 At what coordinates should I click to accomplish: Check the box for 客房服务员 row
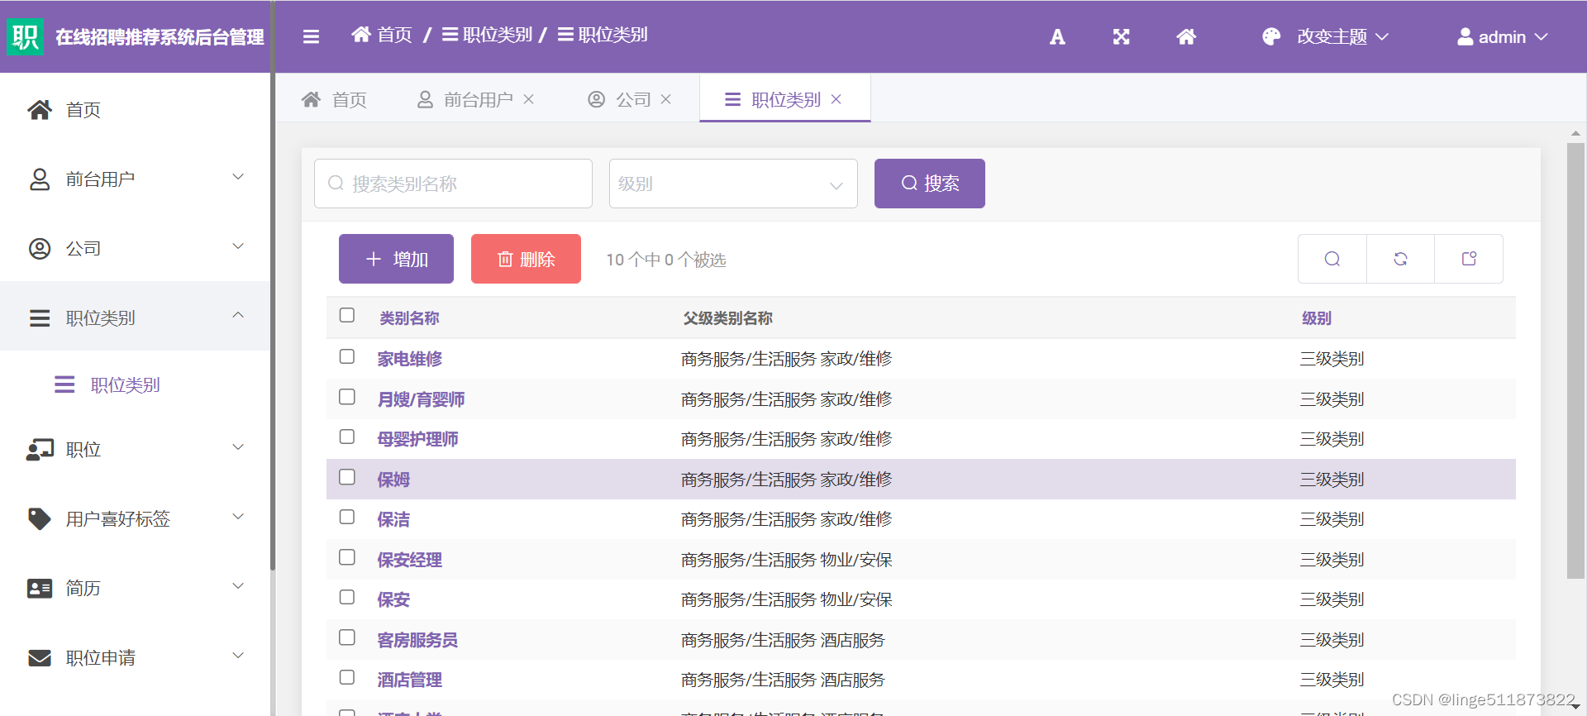347,637
